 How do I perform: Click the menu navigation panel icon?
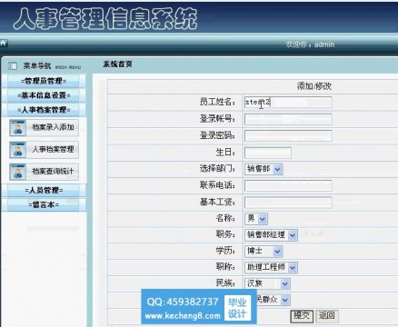13,65
